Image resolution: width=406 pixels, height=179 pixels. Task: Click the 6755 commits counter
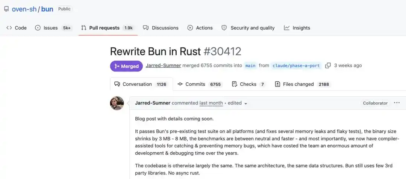[x=215, y=85]
